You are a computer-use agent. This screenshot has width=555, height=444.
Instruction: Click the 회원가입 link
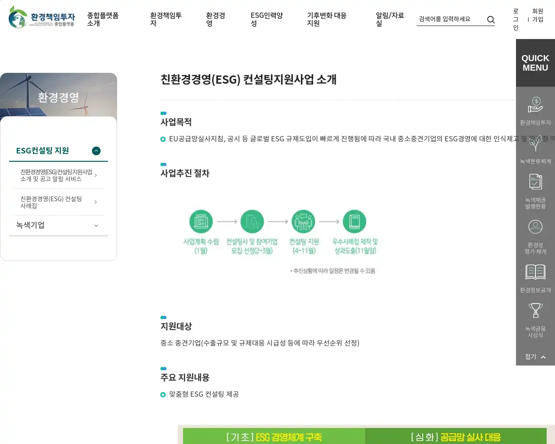538,15
